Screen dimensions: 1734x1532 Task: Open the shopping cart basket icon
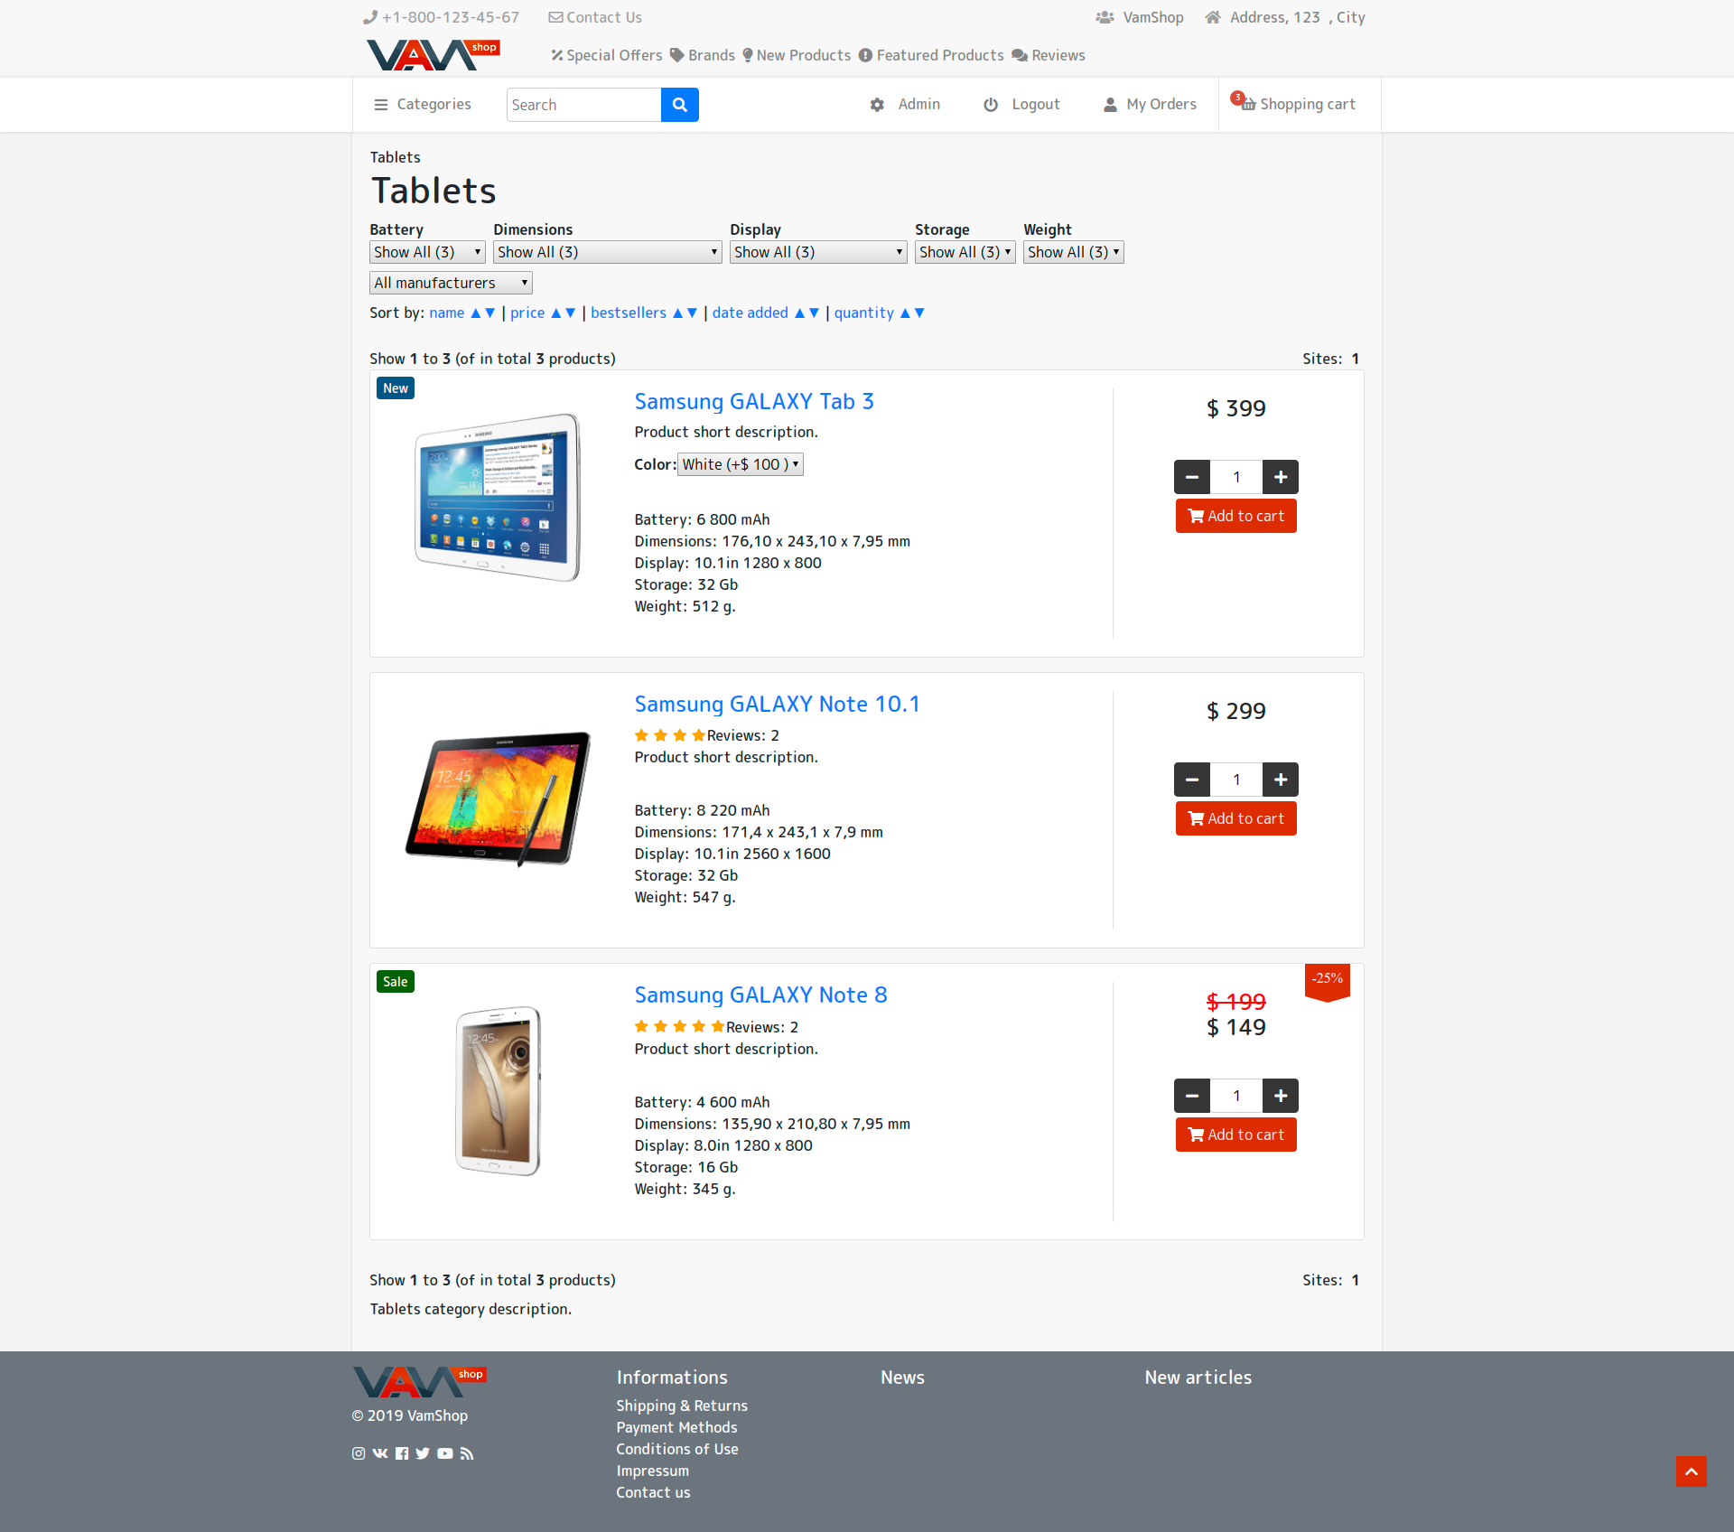[x=1248, y=105]
